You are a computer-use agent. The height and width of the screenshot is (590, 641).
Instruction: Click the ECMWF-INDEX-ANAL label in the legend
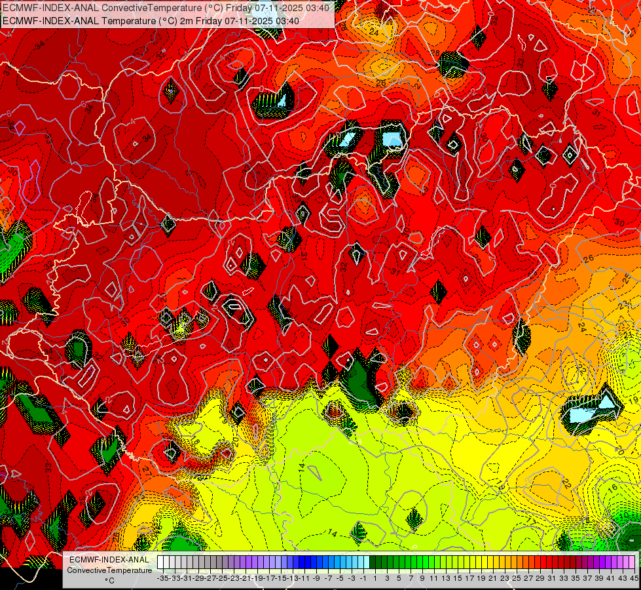point(109,560)
